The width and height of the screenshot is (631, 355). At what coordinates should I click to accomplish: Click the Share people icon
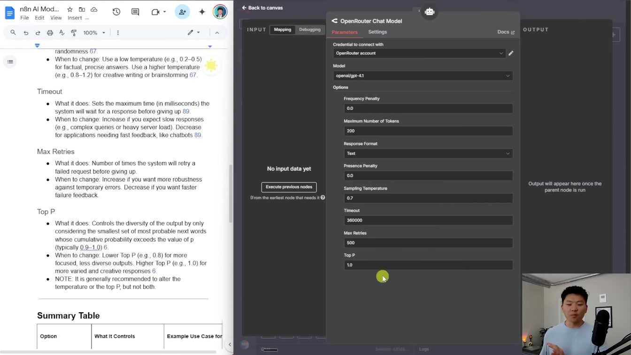(x=182, y=12)
